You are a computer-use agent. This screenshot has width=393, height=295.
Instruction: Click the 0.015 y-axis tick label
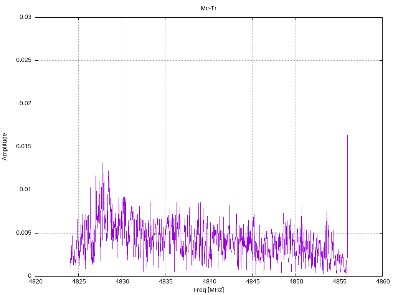tap(24, 146)
